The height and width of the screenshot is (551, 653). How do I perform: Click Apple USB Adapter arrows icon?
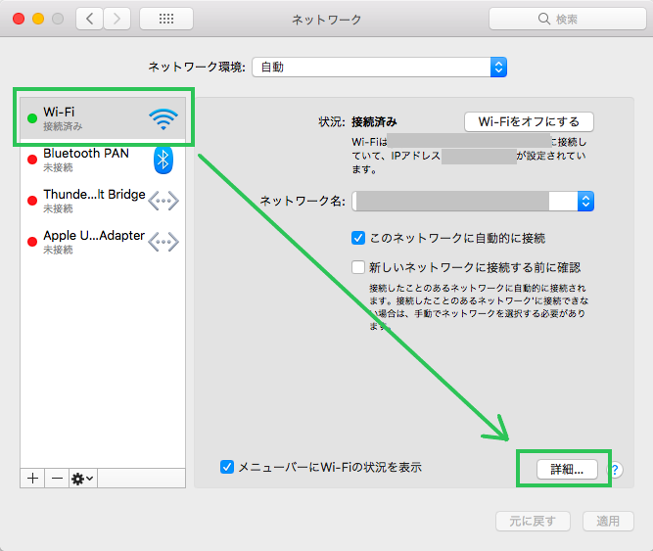[163, 242]
